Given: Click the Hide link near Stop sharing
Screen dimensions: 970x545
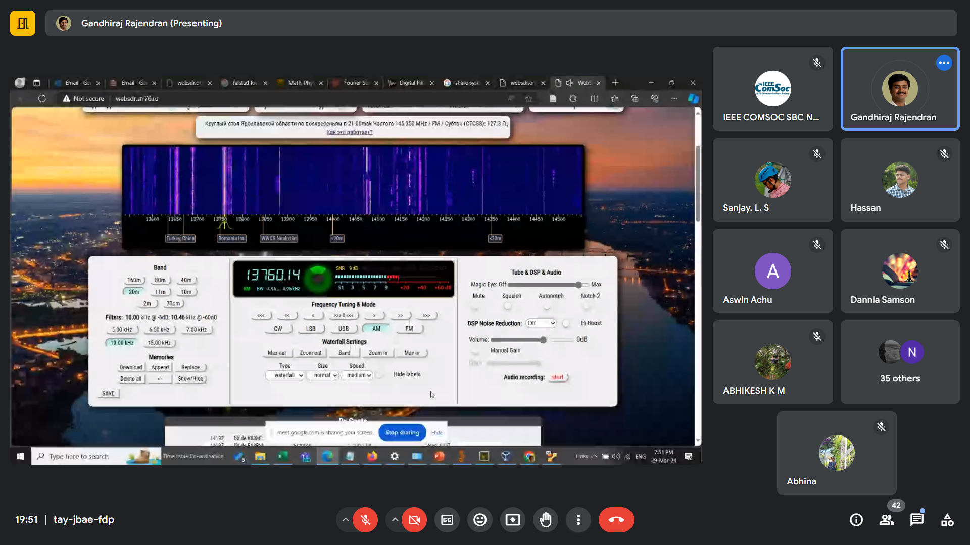Looking at the screenshot, I should point(437,433).
